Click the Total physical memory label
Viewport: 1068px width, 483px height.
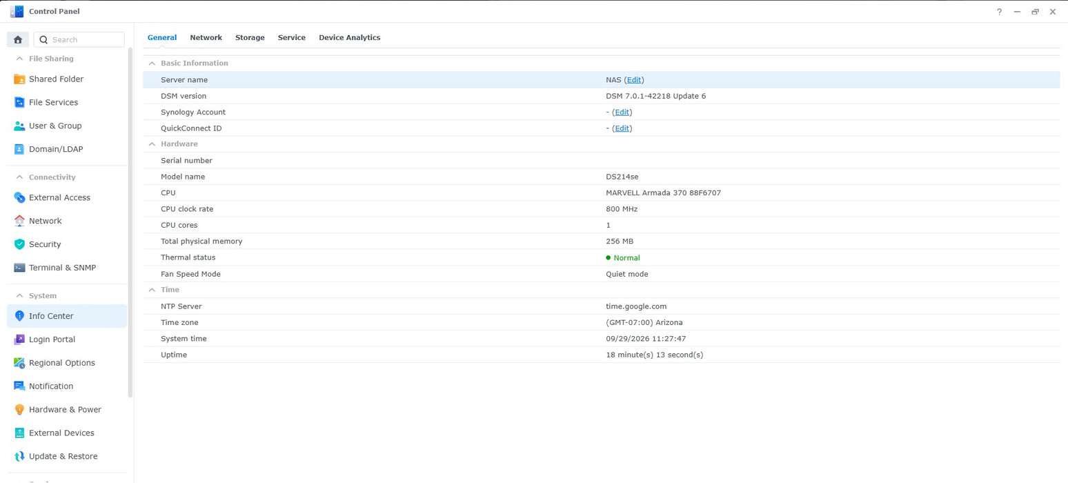tap(201, 241)
